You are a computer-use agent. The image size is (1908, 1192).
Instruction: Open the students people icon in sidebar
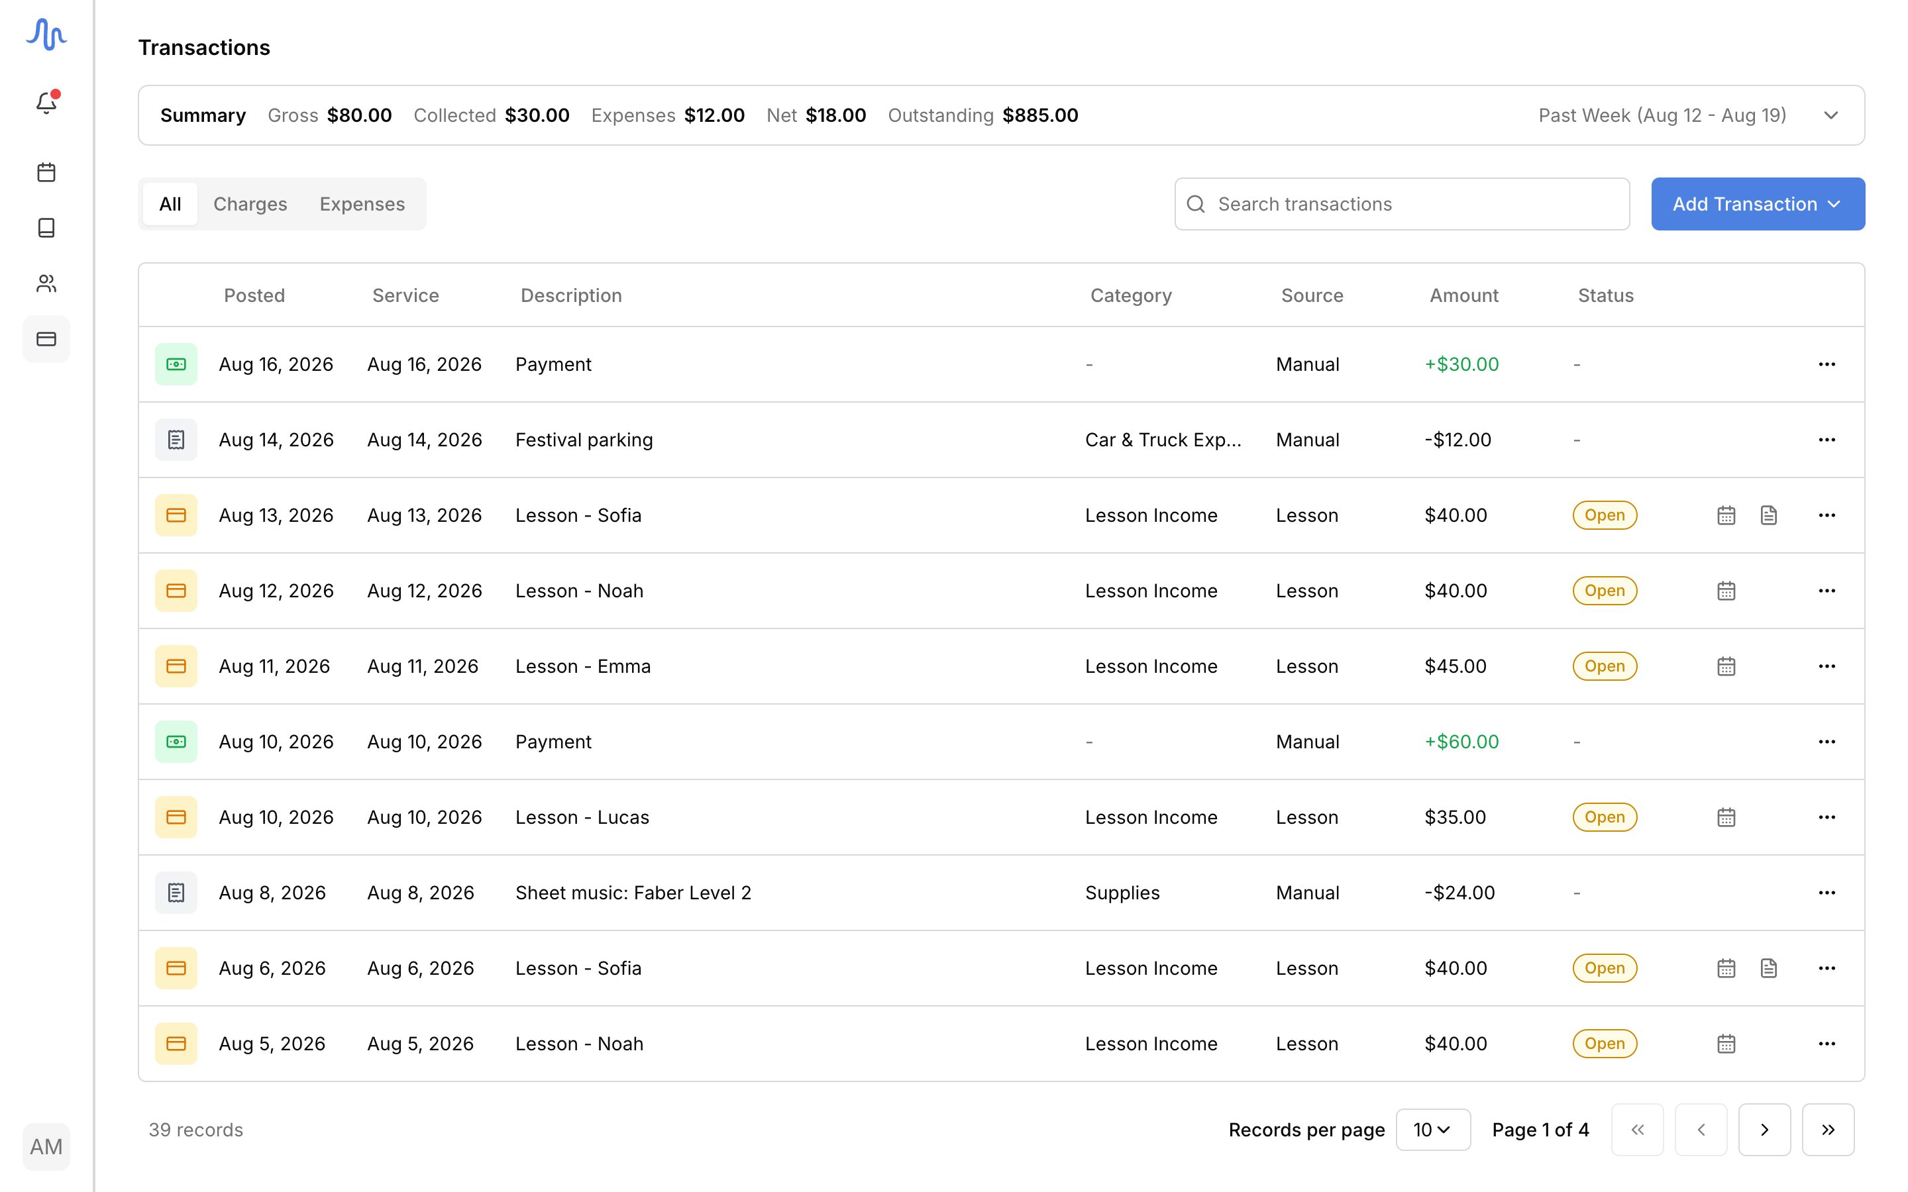[46, 283]
